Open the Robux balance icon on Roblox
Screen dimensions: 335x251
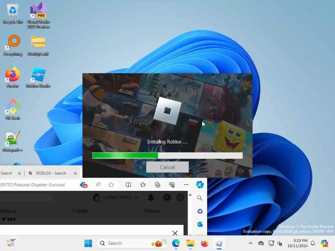click(167, 197)
